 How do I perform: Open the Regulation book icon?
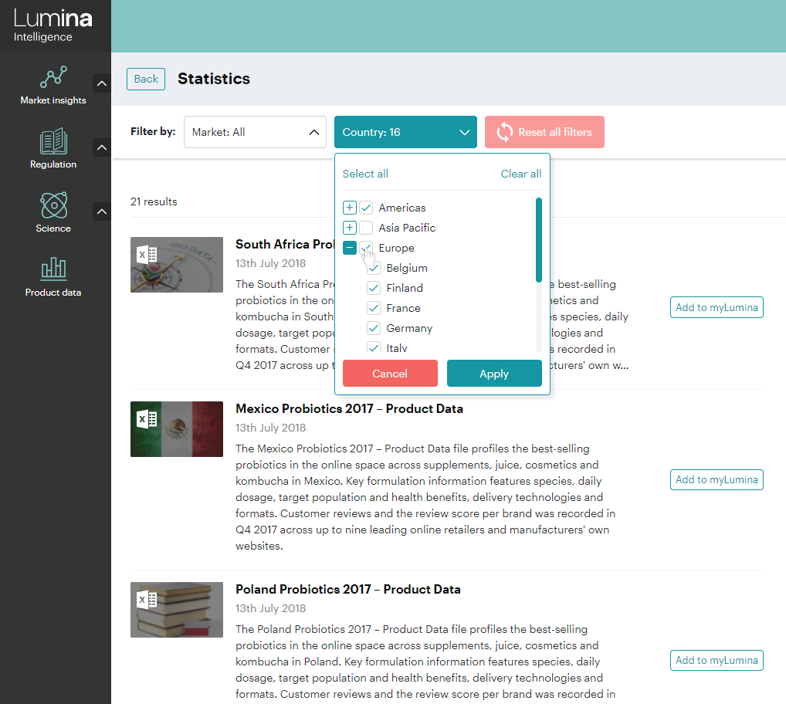[x=53, y=141]
